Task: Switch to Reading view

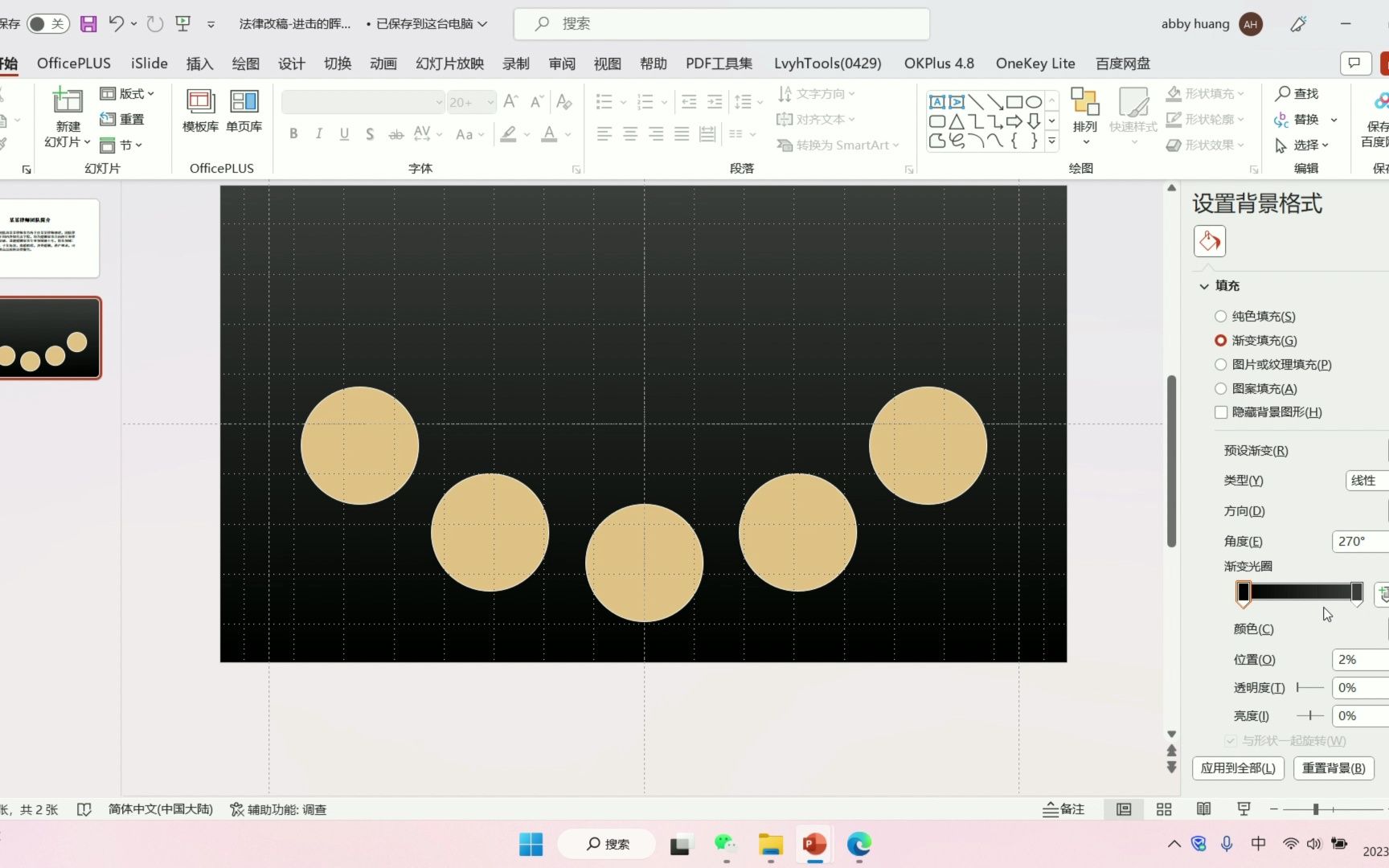Action: tap(1203, 809)
